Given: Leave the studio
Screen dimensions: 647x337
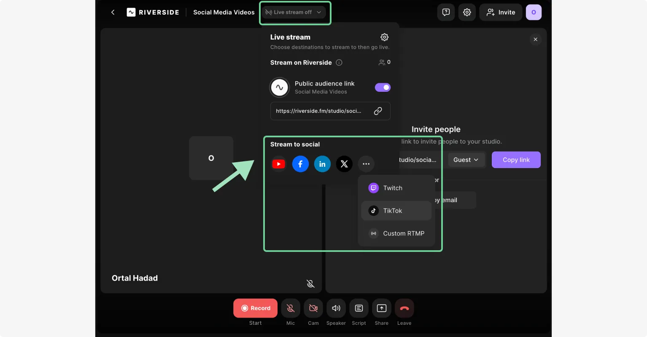Looking at the screenshot, I should click(x=404, y=308).
